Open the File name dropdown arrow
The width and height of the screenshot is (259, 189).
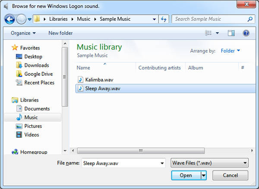162,163
